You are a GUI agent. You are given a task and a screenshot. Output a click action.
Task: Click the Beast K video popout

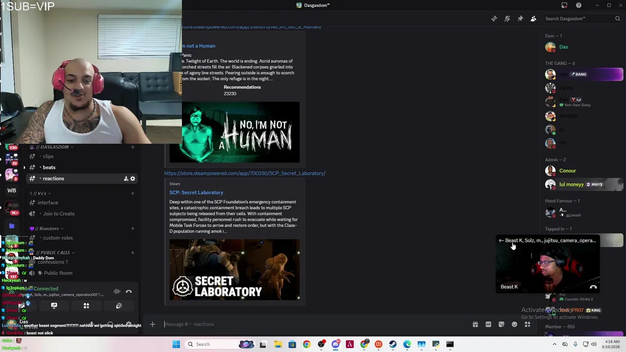click(x=548, y=264)
